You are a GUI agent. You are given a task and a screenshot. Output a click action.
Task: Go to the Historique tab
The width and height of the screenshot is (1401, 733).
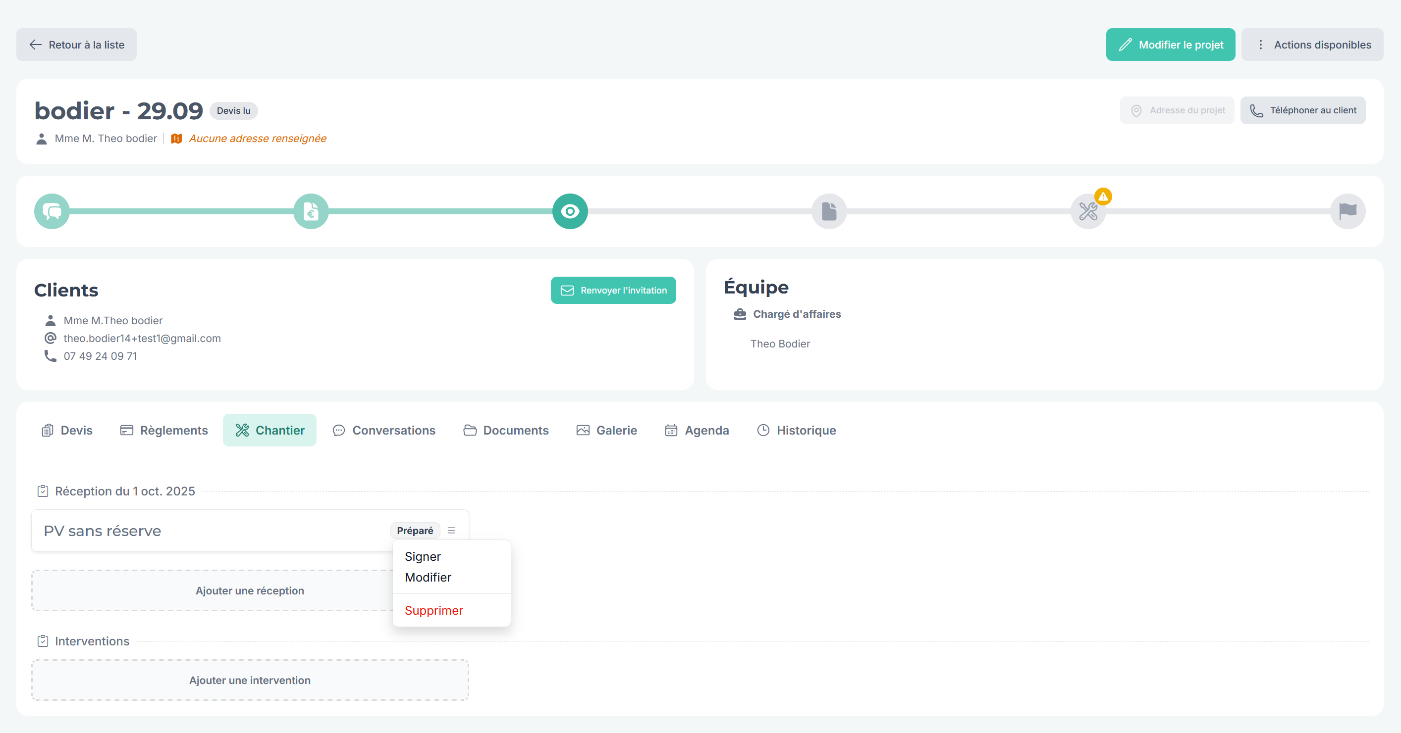coord(797,430)
